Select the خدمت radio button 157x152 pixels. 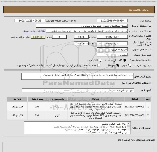(114, 60)
